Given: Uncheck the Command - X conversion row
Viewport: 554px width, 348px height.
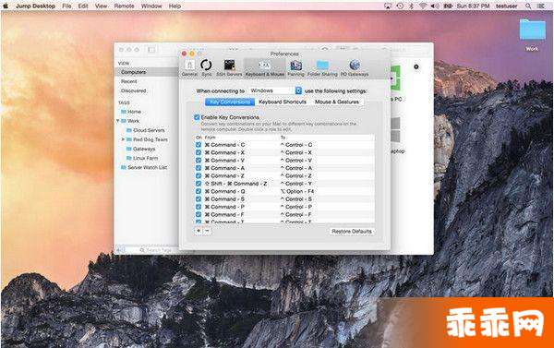Looking at the screenshot, I should coord(199,152).
